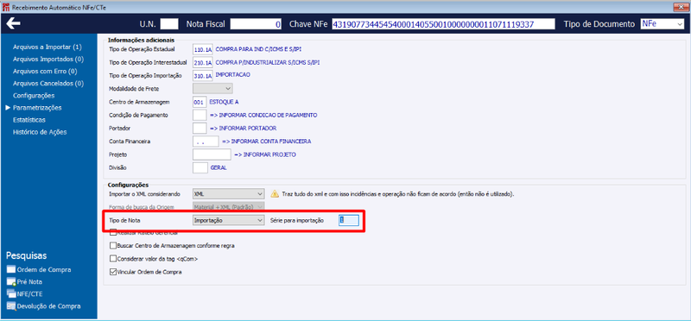Open NFE/CTE search icon
Screen dimensions: 691x321
11,293
